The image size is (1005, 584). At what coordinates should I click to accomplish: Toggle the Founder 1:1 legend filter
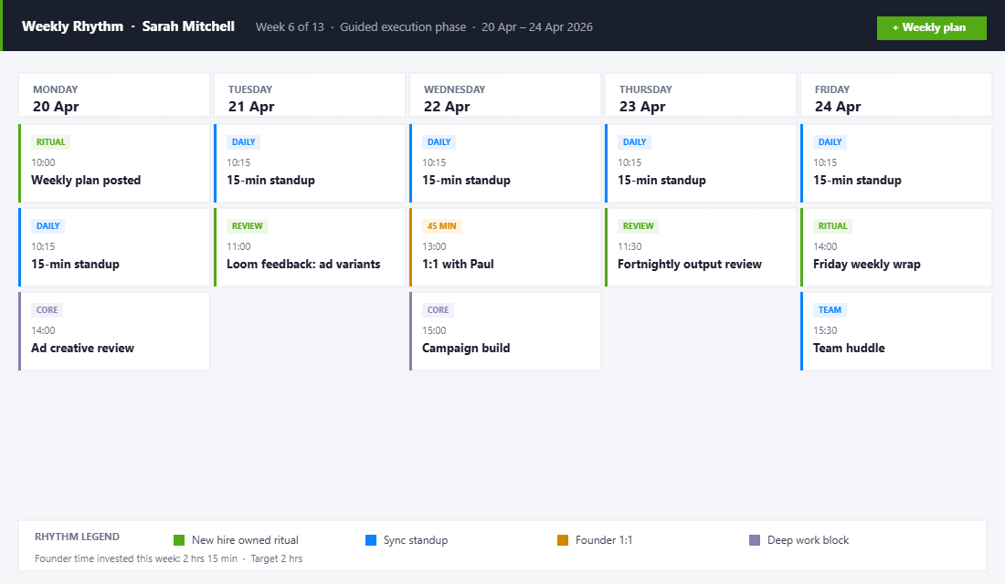coord(563,540)
